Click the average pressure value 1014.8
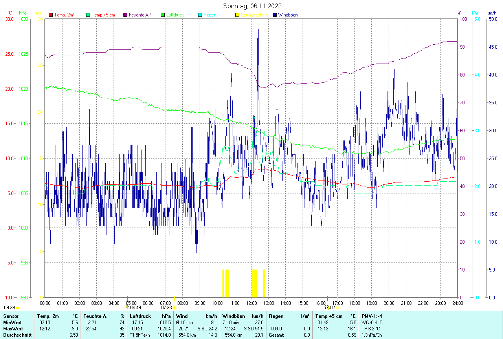The width and height of the screenshot is (503, 339). tap(164, 335)
